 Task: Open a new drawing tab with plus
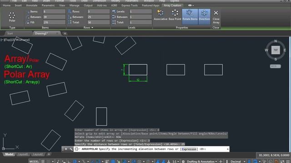tap(65, 34)
